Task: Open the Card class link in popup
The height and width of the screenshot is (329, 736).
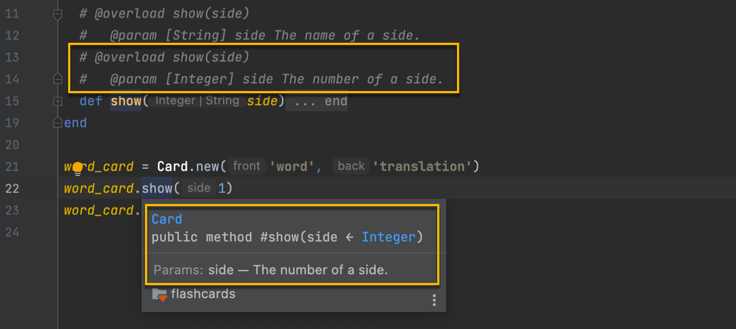Action: pyautogui.click(x=166, y=219)
